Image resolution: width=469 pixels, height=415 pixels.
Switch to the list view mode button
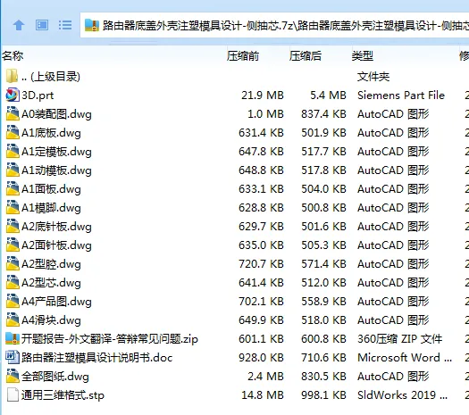[65, 25]
